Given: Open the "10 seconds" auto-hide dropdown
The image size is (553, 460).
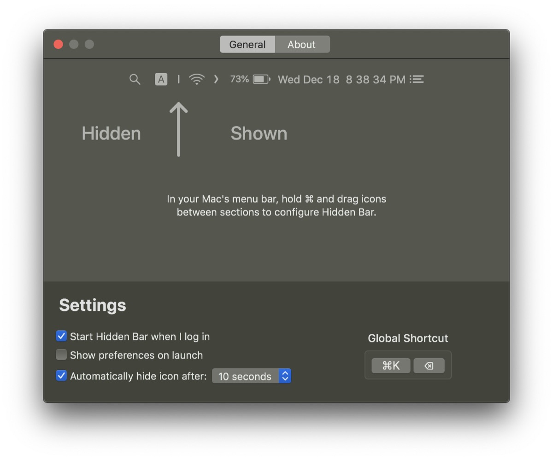Looking at the screenshot, I should click(252, 376).
